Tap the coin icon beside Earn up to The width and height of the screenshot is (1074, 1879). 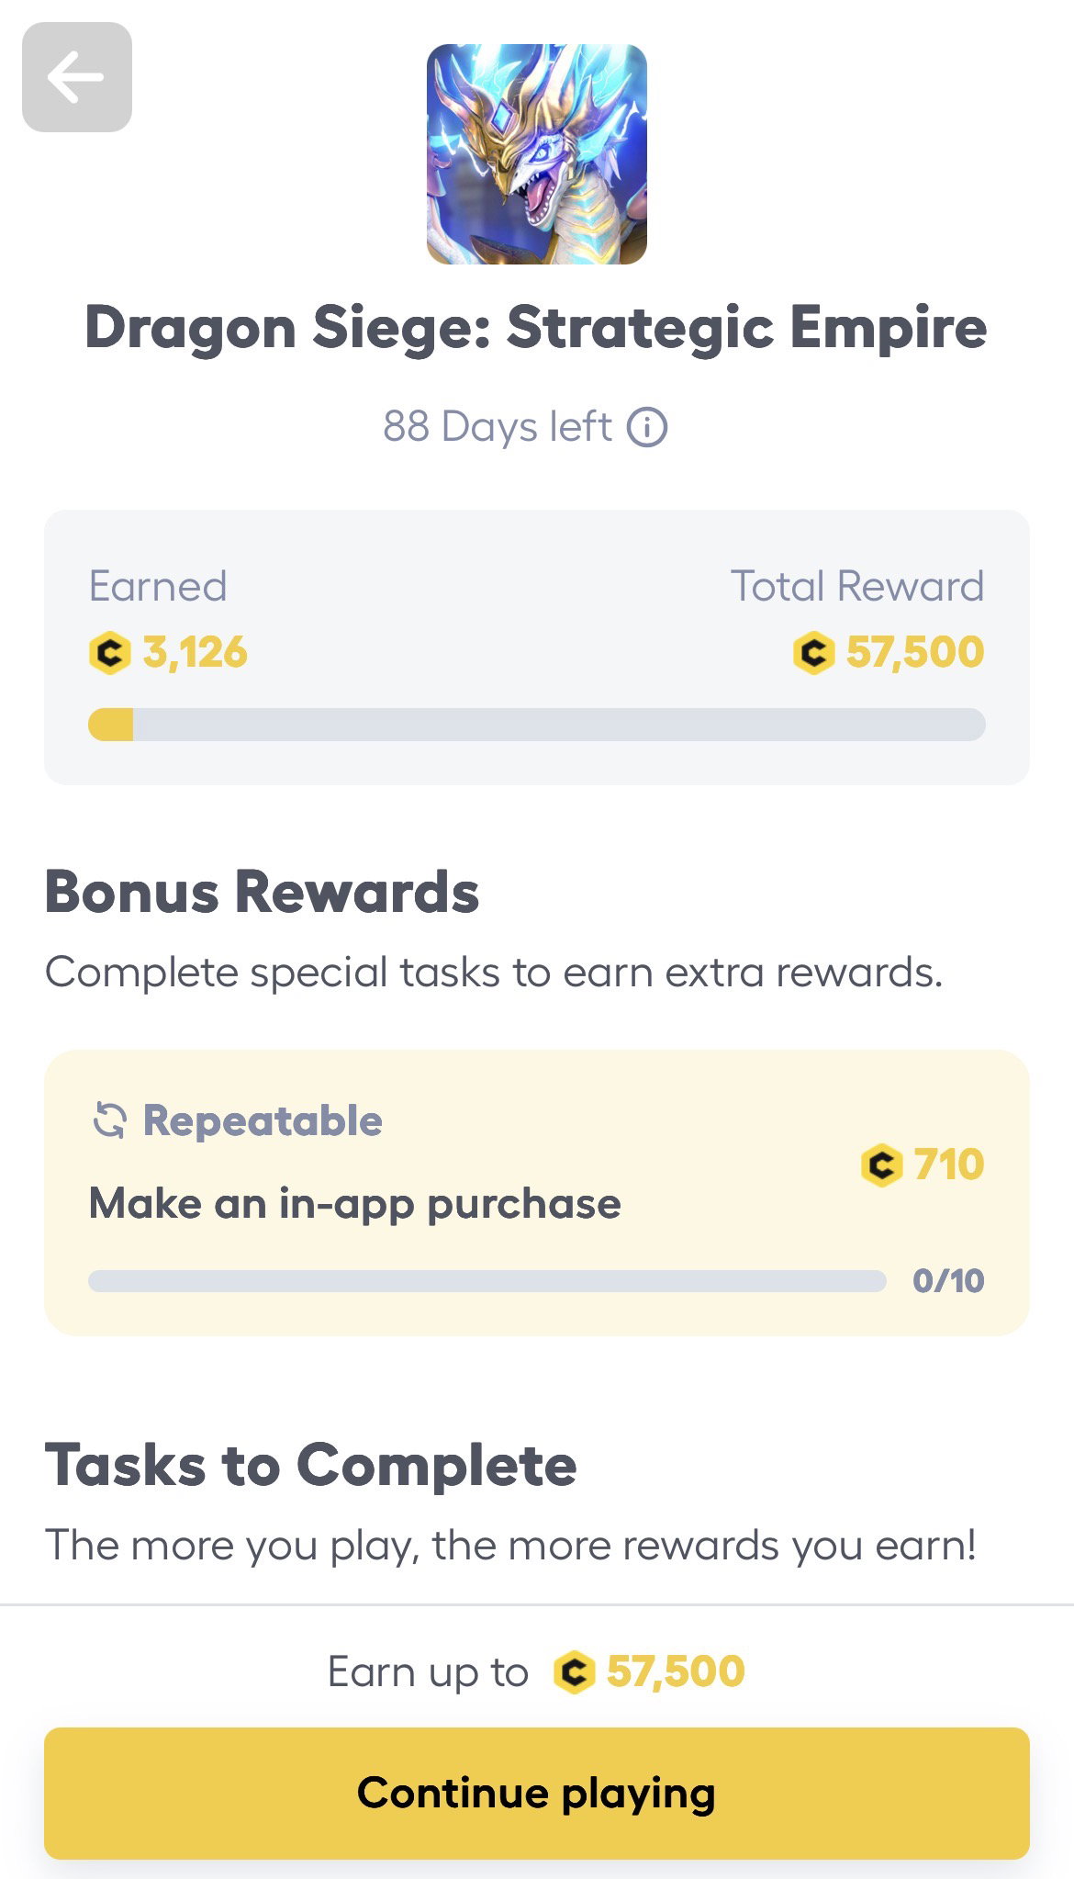point(575,1671)
